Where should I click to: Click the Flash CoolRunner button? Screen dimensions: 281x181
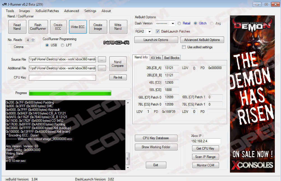click(x=38, y=27)
